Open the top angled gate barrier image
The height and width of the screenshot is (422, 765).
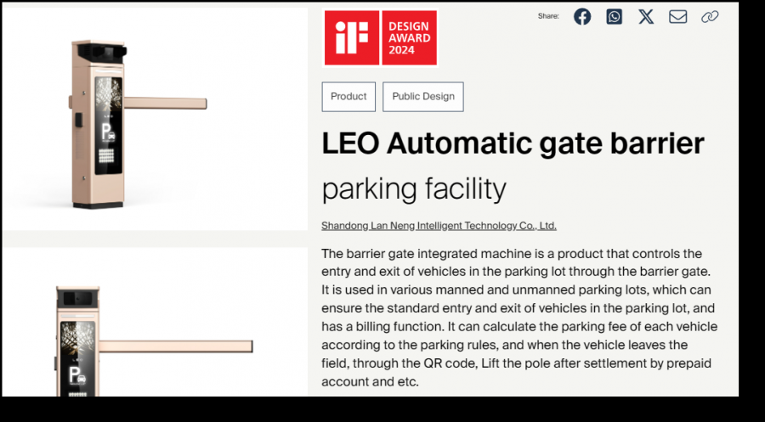pyautogui.click(x=154, y=119)
